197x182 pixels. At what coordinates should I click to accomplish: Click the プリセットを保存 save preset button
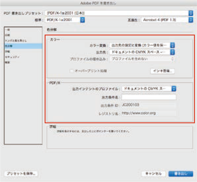tap(21, 174)
